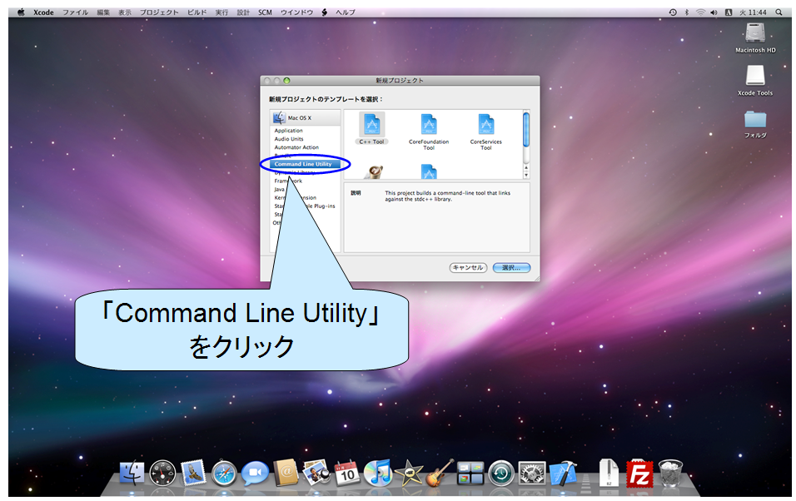This screenshot has width=796, height=501.
Task: Open the 編集 menu
Action: click(103, 12)
